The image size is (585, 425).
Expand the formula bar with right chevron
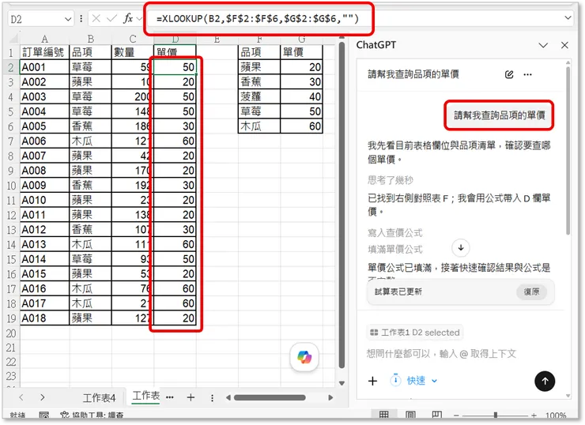tap(568, 18)
